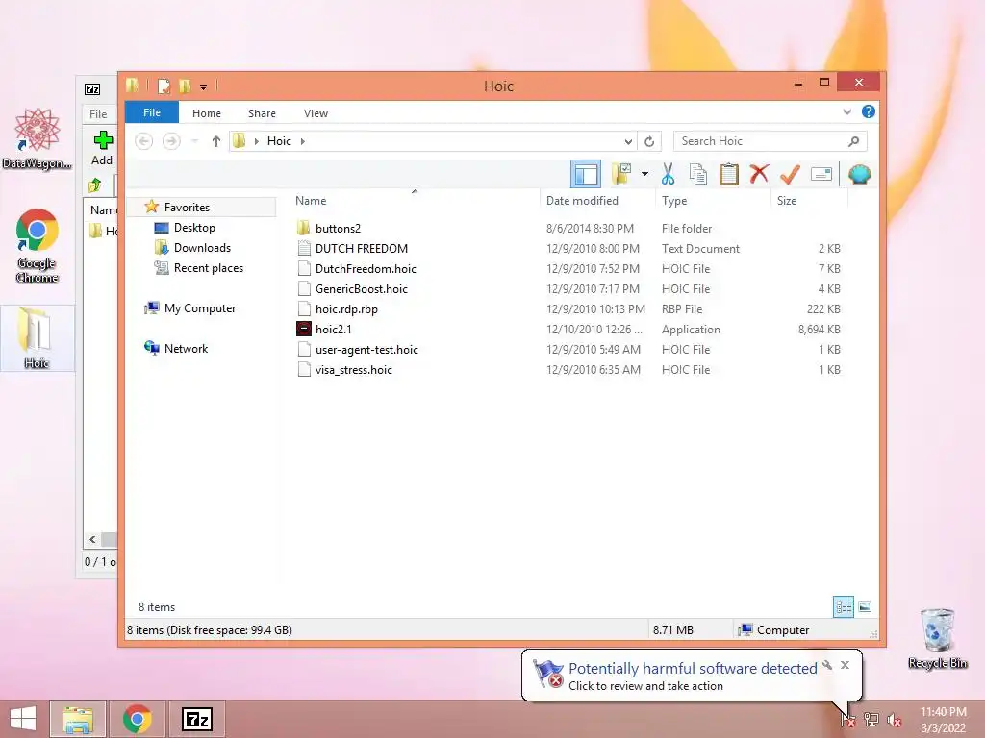Switch to large icons view button
Screen dimensions: 985x738
click(x=865, y=606)
